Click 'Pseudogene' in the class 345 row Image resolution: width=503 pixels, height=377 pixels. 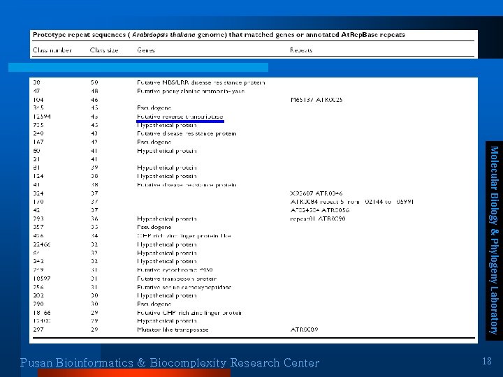point(154,108)
